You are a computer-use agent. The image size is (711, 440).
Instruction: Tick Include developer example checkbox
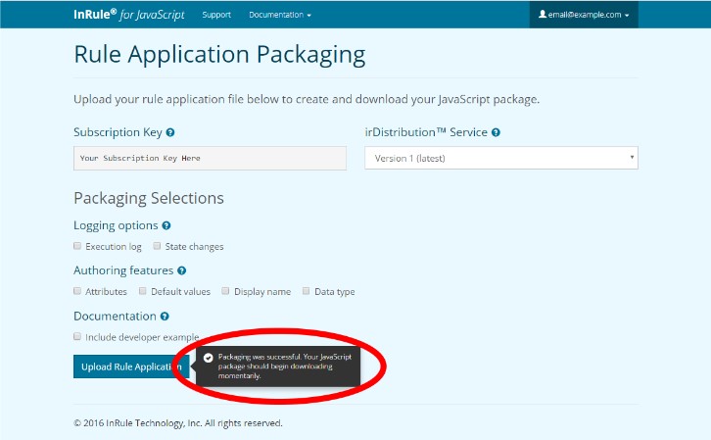tap(77, 336)
